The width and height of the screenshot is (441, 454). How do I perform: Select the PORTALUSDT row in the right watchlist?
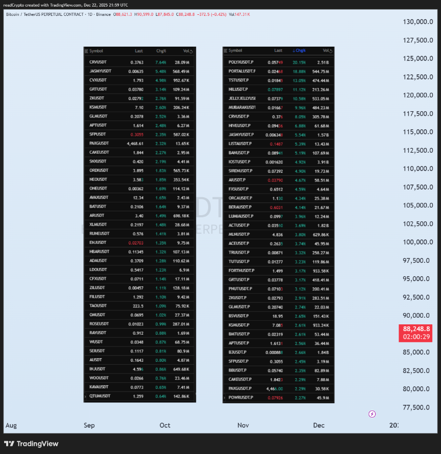279,71
